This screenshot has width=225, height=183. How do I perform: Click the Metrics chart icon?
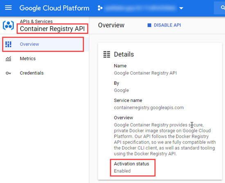point(8,59)
